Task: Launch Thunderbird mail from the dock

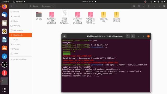Action: [4, 15]
